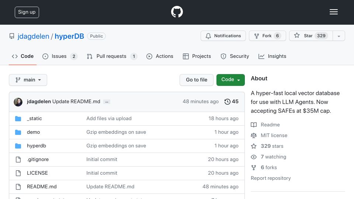The width and height of the screenshot is (354, 199).
Task: Click the folder icon for demo
Action: (18, 132)
